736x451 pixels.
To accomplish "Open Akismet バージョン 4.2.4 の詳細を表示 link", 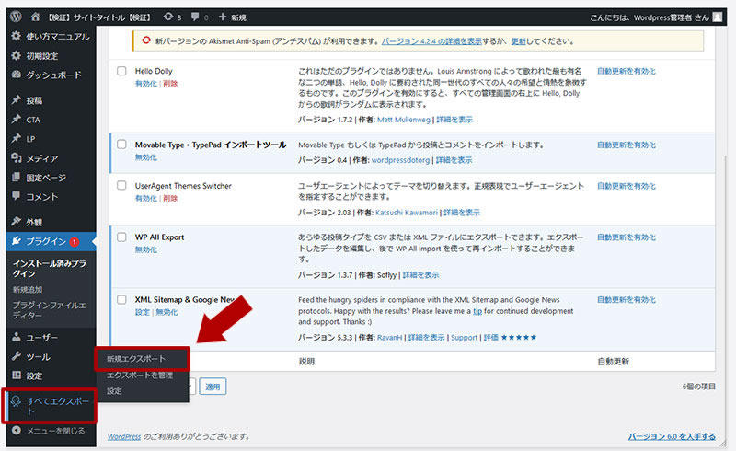I will coord(431,41).
